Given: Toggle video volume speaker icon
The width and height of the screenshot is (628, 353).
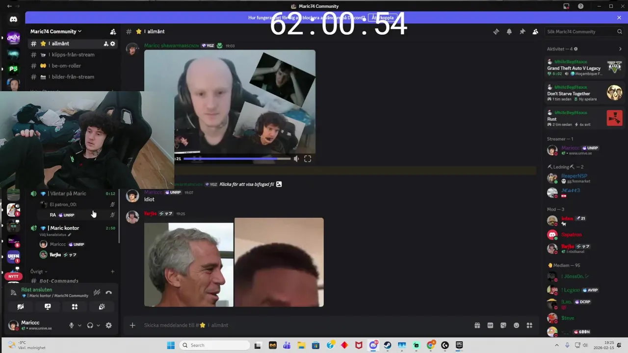Looking at the screenshot, I should (296, 159).
